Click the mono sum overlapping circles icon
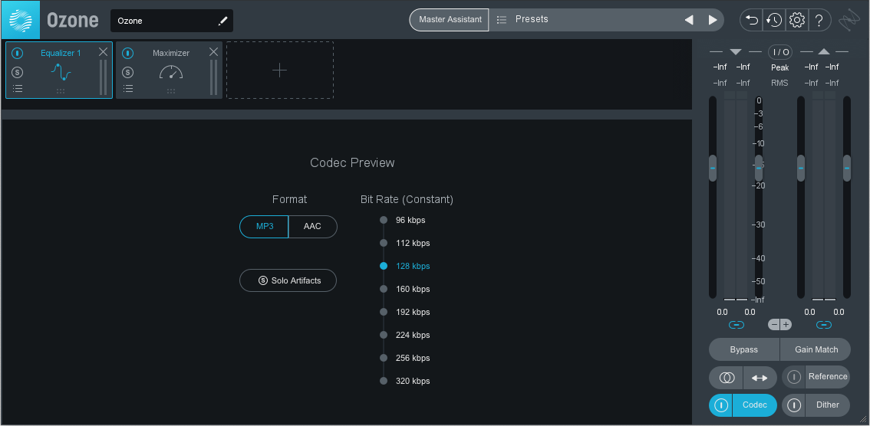The width and height of the screenshot is (870, 426). (727, 378)
